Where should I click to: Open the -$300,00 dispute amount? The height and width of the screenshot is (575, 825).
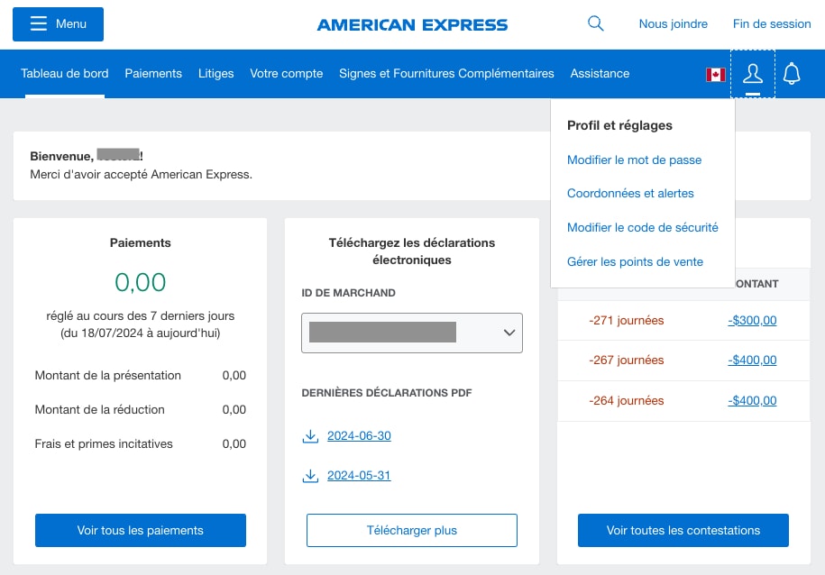click(x=752, y=320)
